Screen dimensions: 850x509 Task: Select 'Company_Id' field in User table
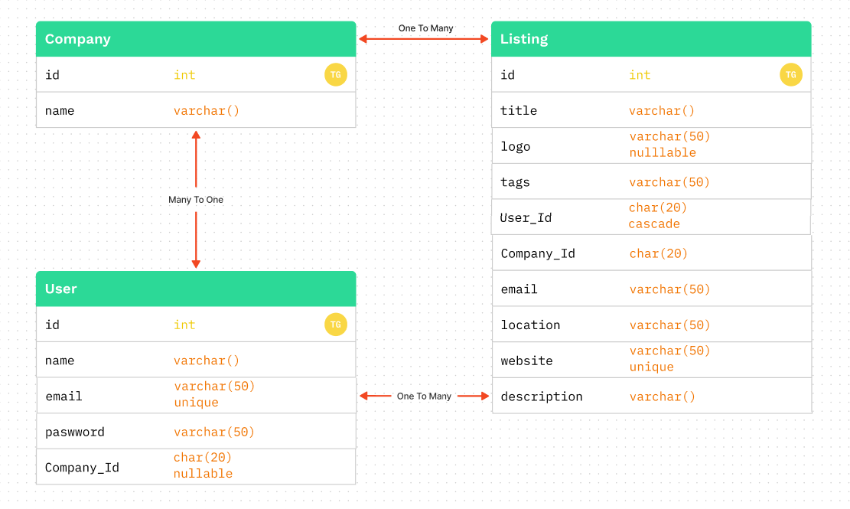point(196,467)
